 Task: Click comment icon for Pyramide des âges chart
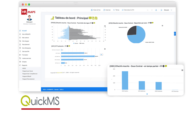[x=94, y=23]
